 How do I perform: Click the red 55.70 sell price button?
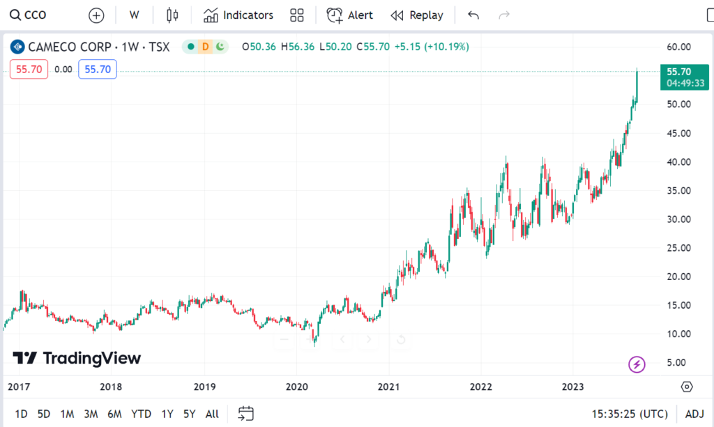coord(29,69)
